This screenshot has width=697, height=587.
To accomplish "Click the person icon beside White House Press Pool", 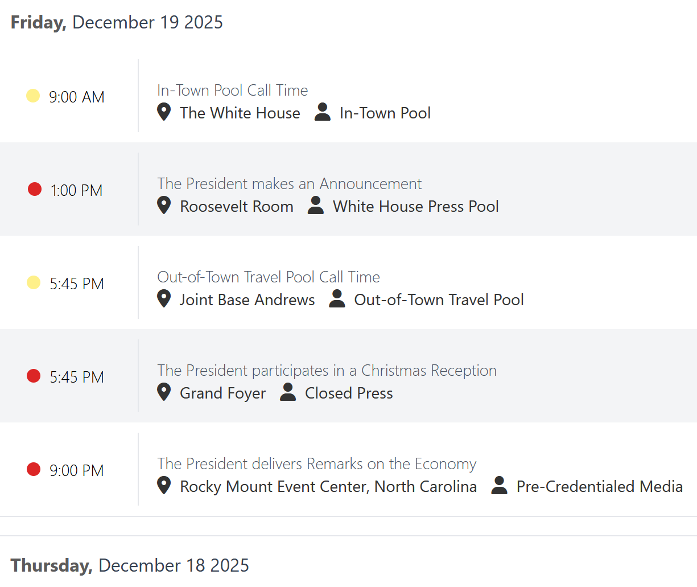I will [316, 206].
